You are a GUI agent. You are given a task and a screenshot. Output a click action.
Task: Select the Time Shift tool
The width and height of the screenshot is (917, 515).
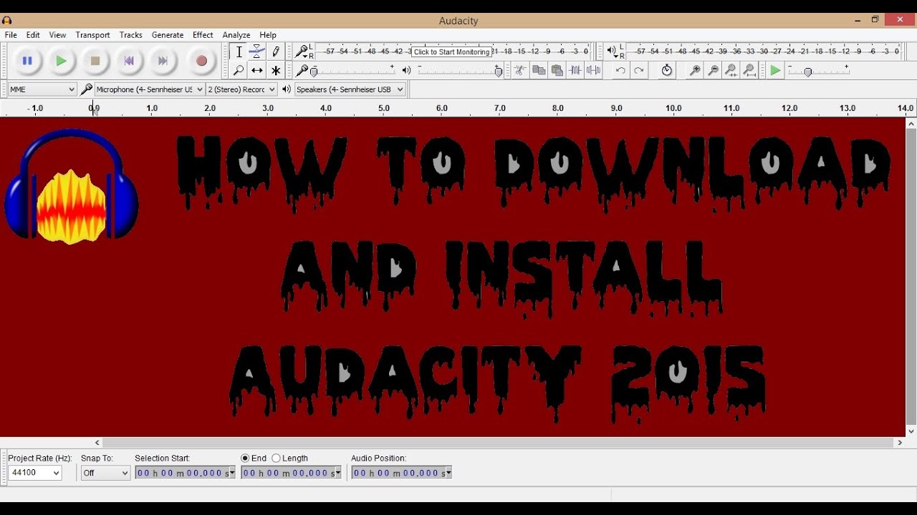click(257, 70)
